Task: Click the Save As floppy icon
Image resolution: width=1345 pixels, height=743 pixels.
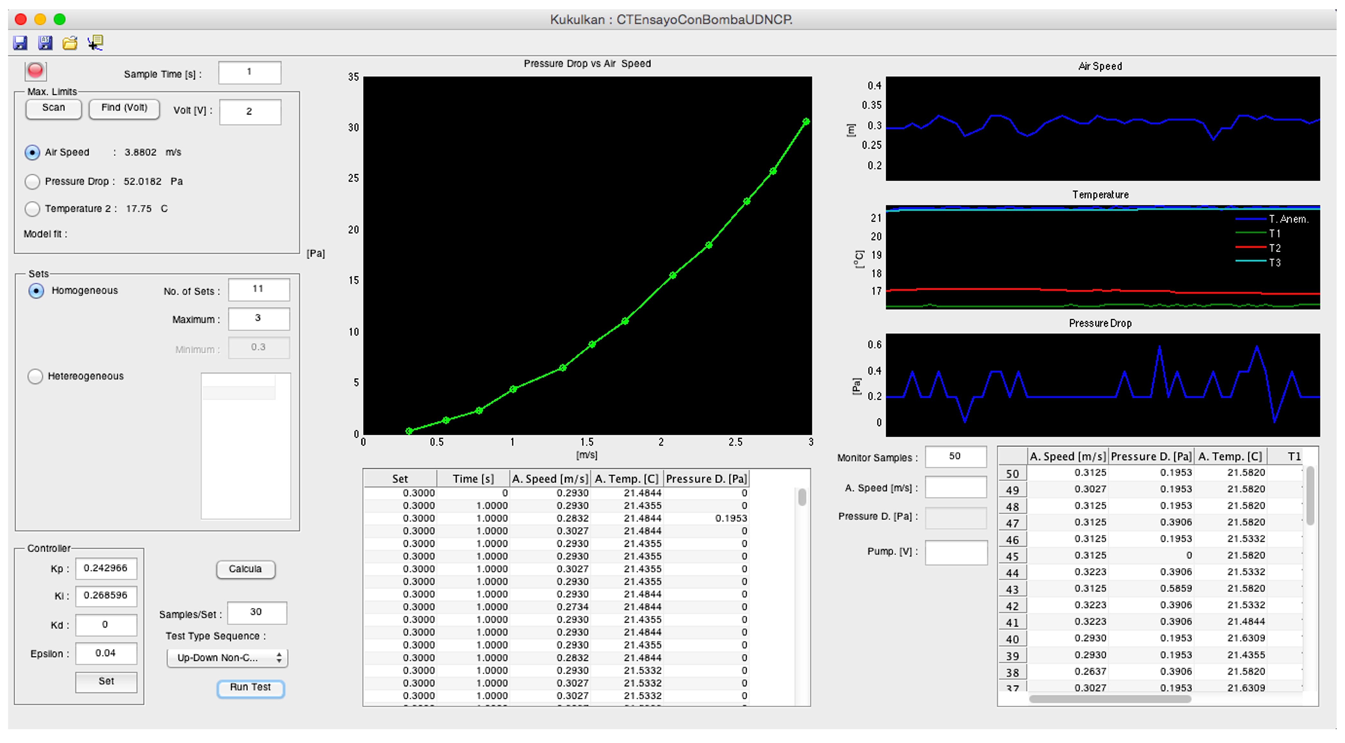Action: (45, 43)
